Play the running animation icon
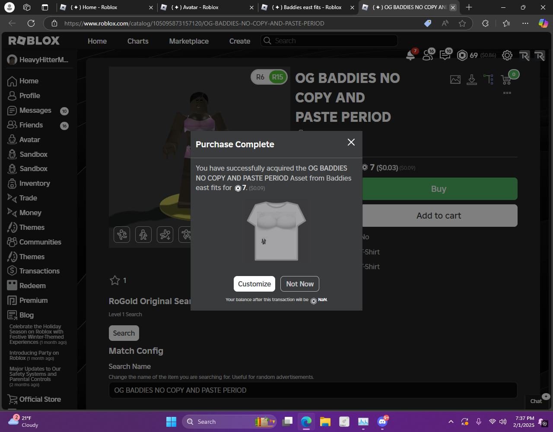 [122, 235]
